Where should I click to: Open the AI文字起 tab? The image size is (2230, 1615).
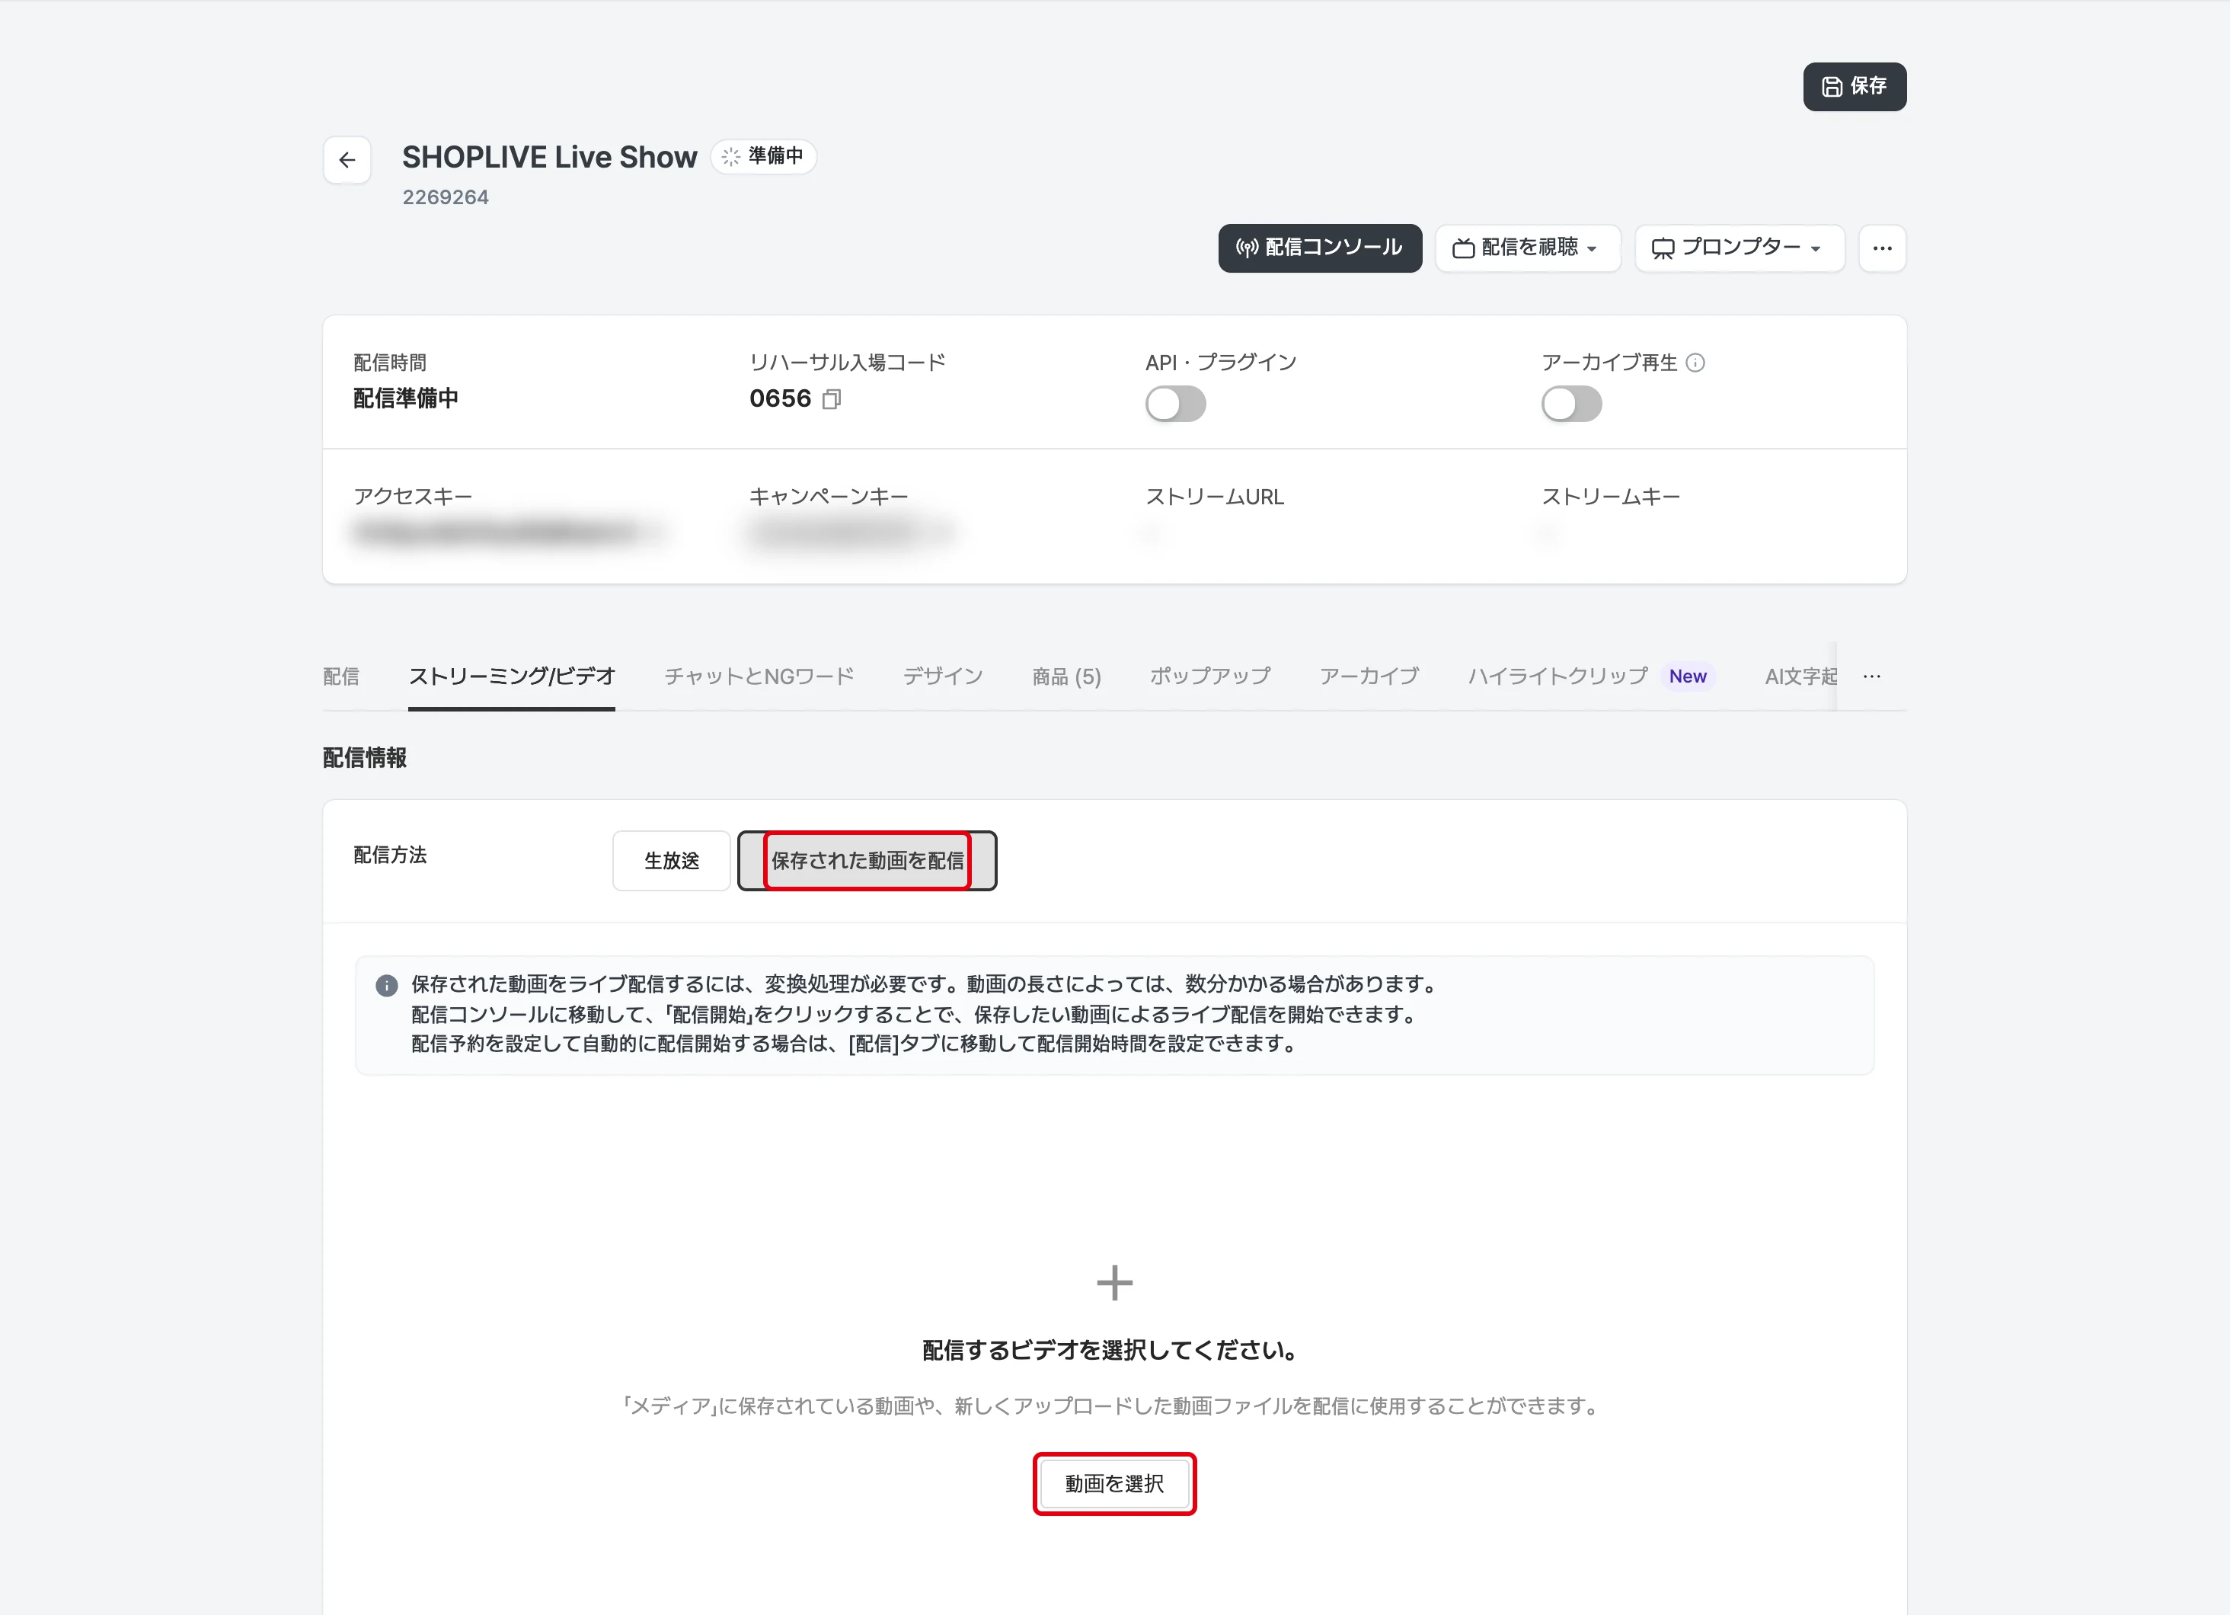(1800, 676)
